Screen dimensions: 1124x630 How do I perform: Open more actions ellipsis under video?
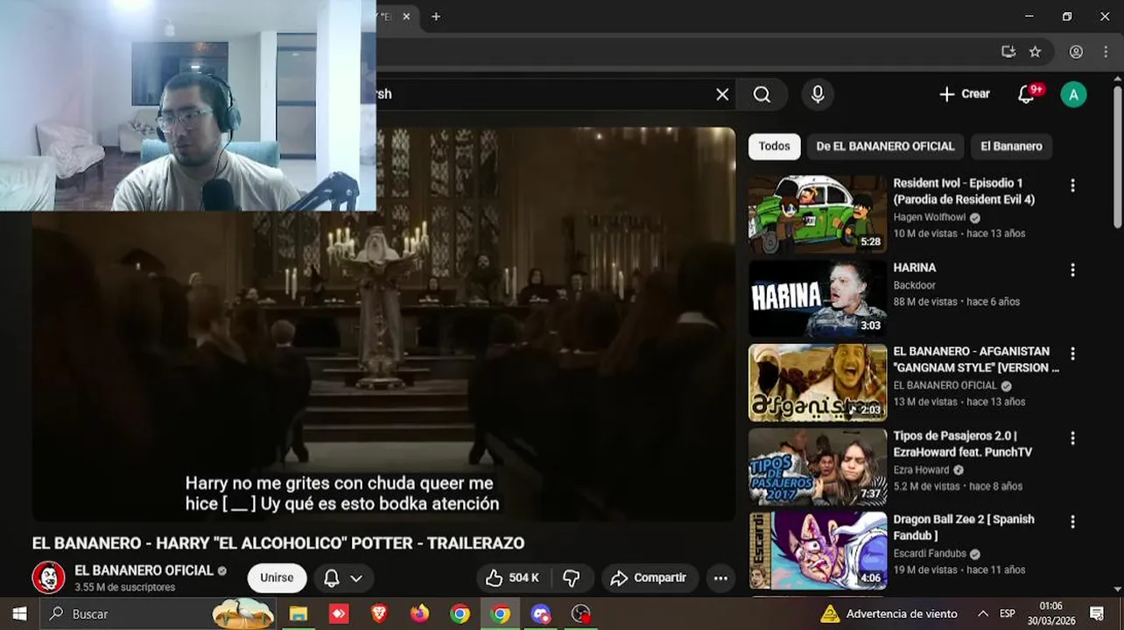click(x=720, y=577)
